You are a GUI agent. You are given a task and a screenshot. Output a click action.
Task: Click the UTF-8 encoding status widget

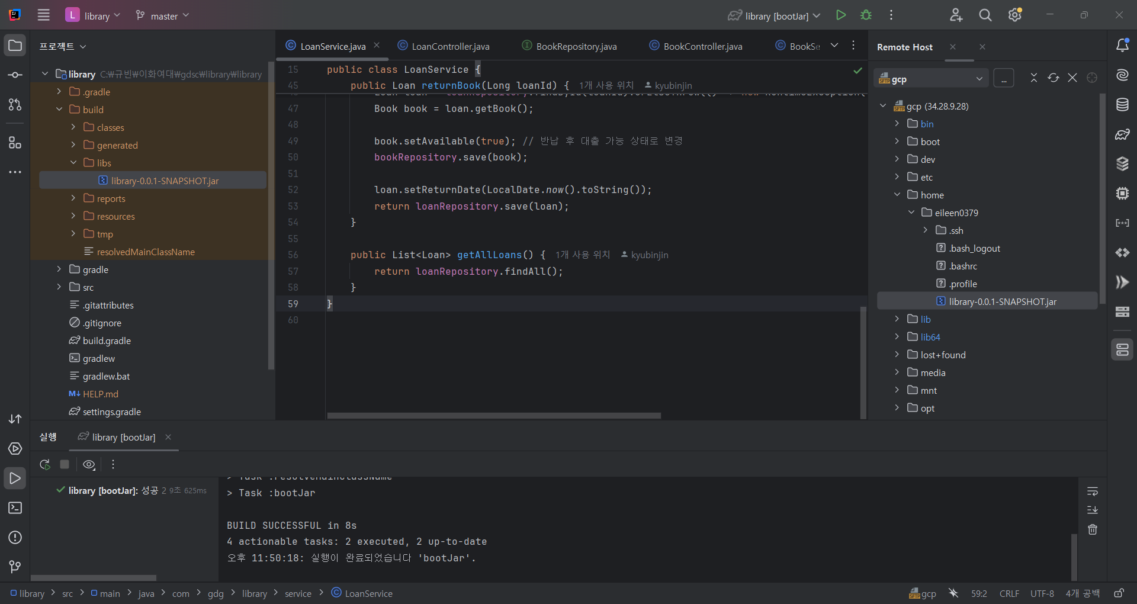click(x=1042, y=593)
